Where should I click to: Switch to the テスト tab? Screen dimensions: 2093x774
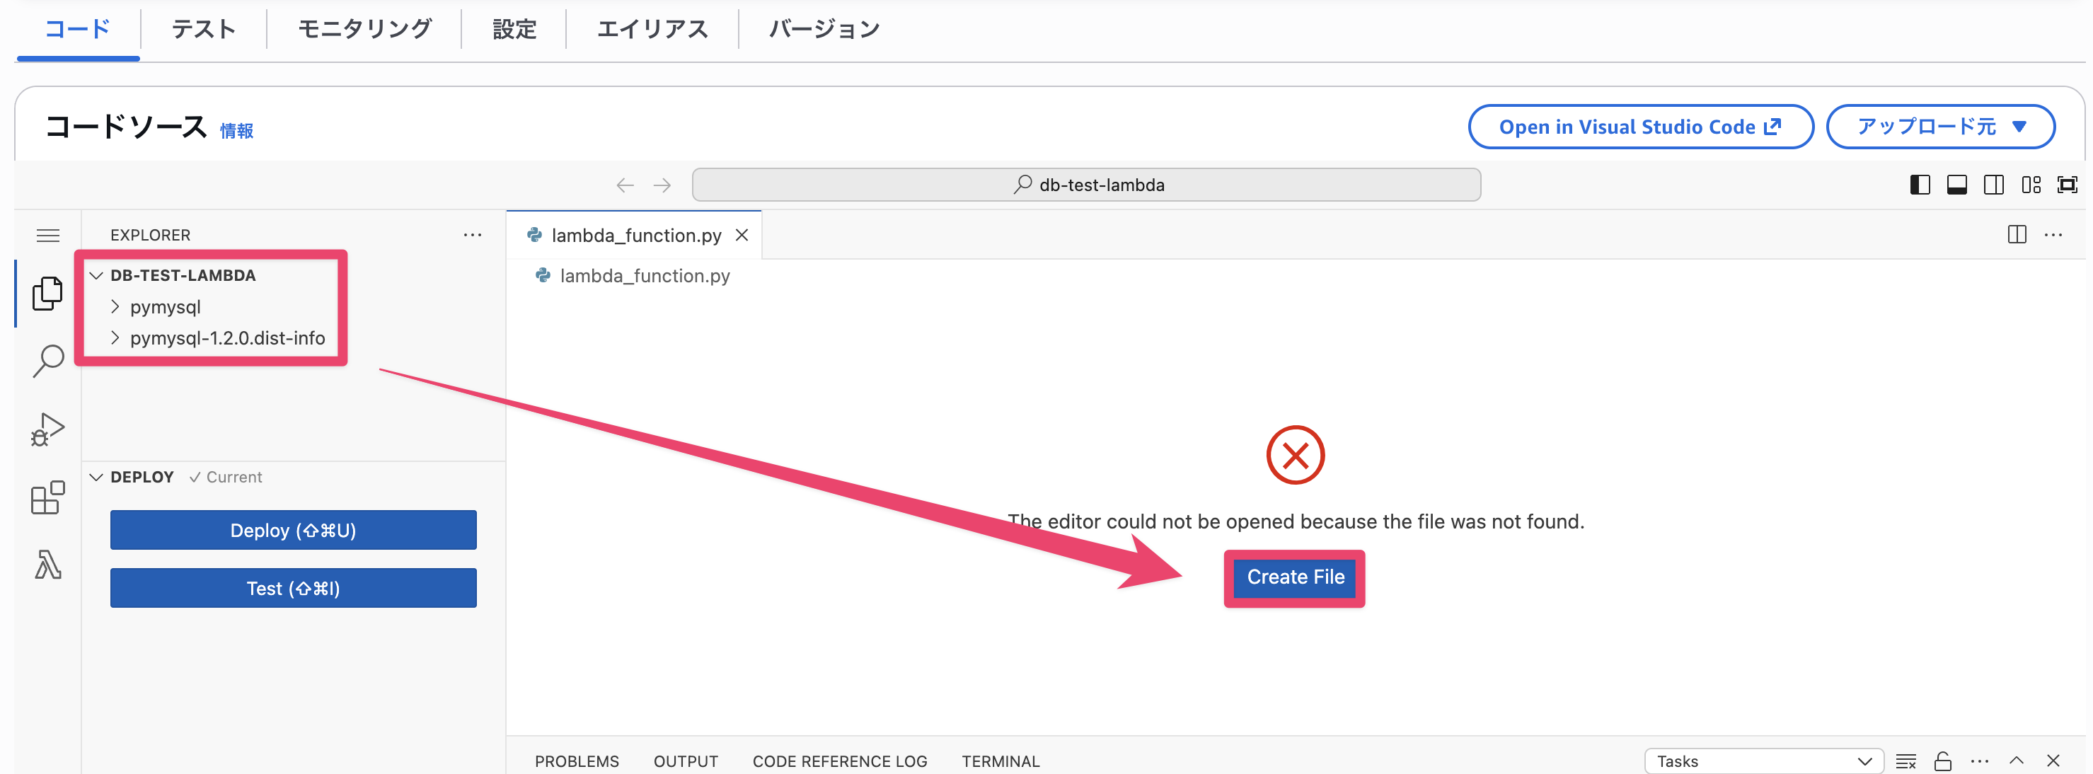(x=203, y=29)
